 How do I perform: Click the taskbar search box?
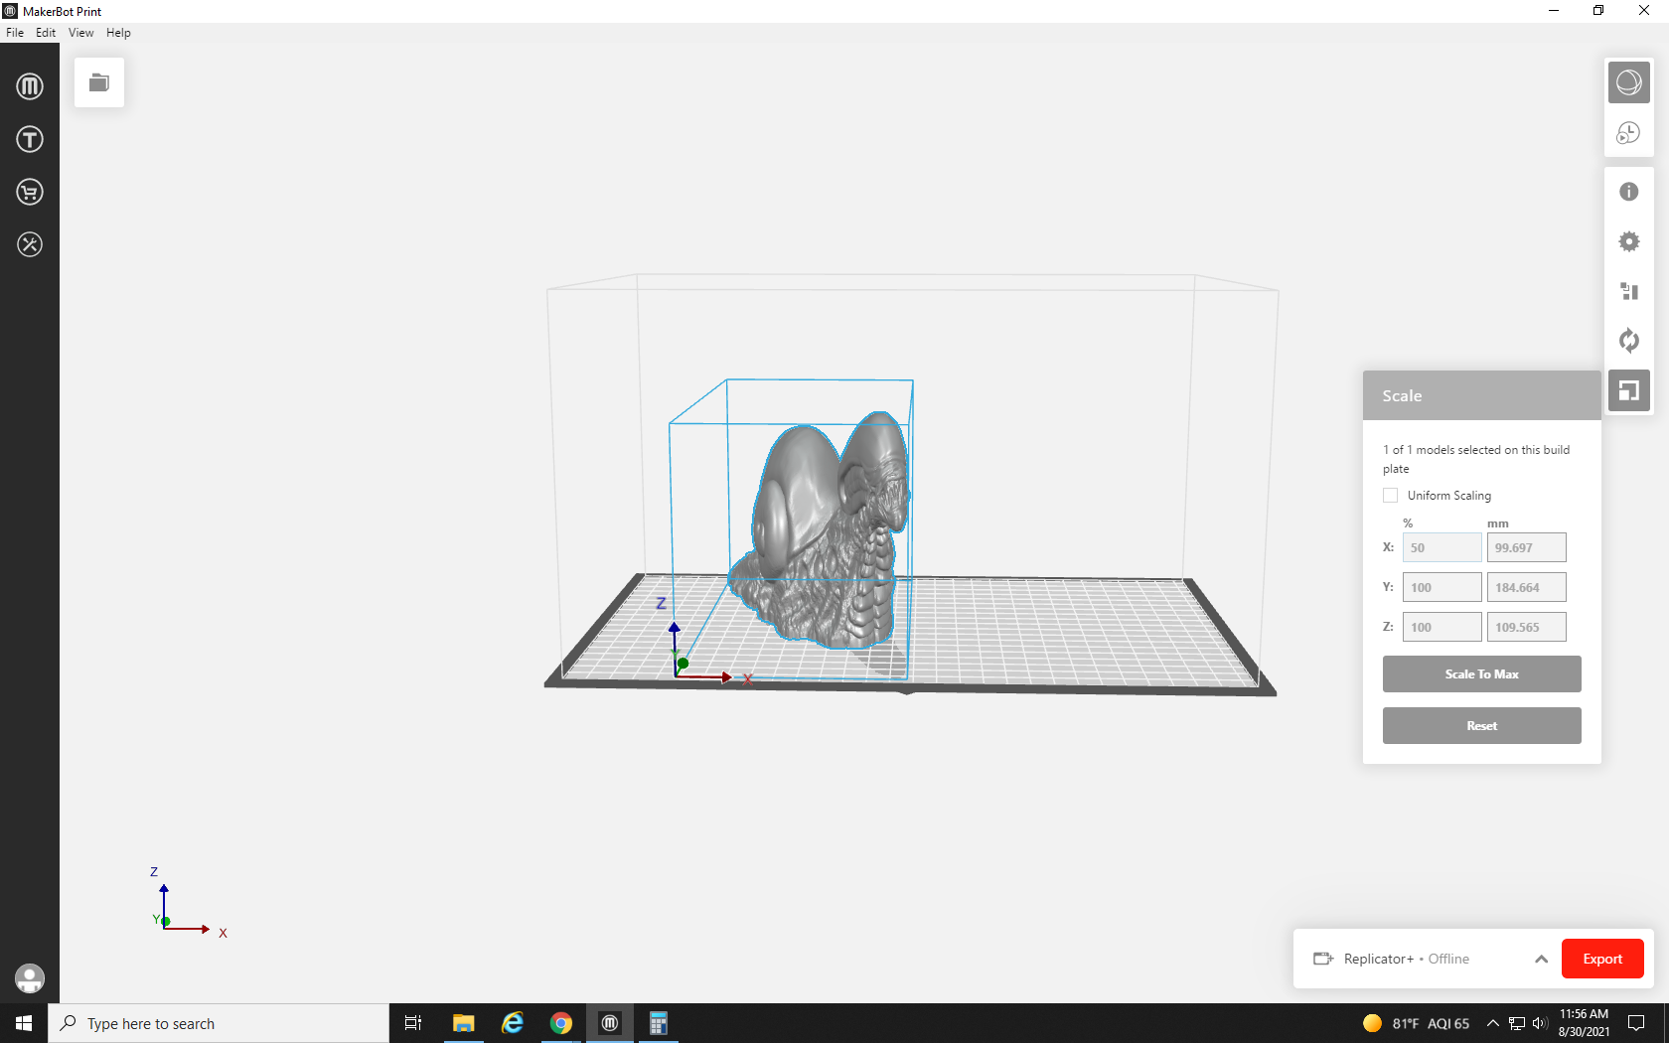pos(219,1023)
